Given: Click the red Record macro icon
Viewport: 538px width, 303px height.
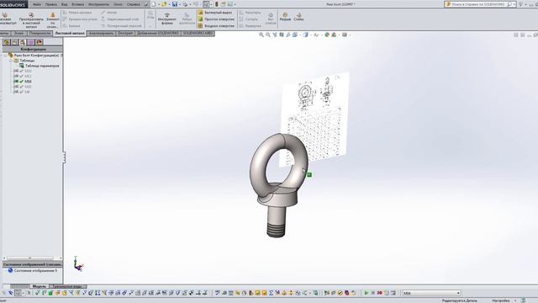Looking at the screenshot, I should 379,293.
